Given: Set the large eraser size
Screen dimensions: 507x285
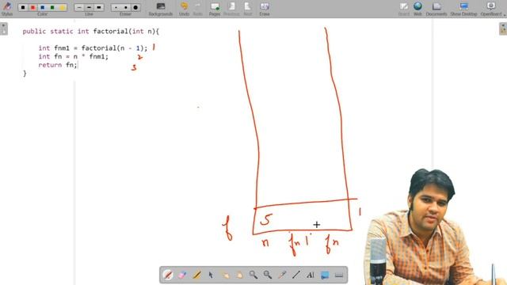Looking at the screenshot, I should [x=135, y=7].
